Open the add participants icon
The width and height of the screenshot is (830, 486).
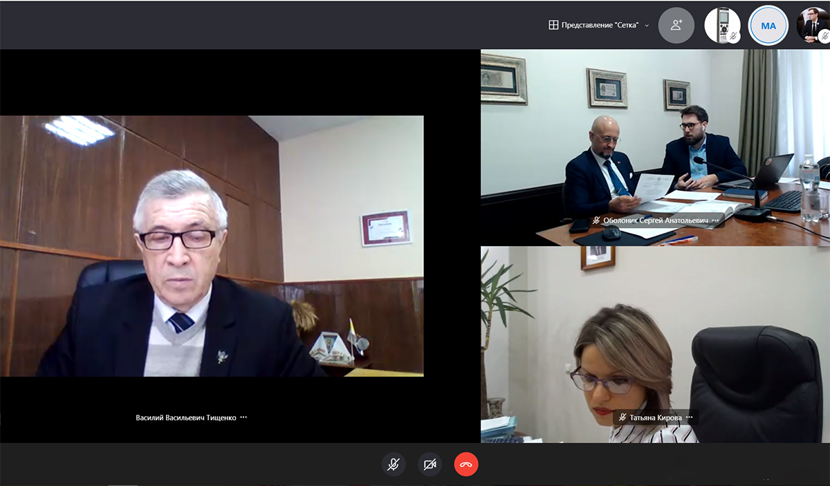[x=676, y=26]
